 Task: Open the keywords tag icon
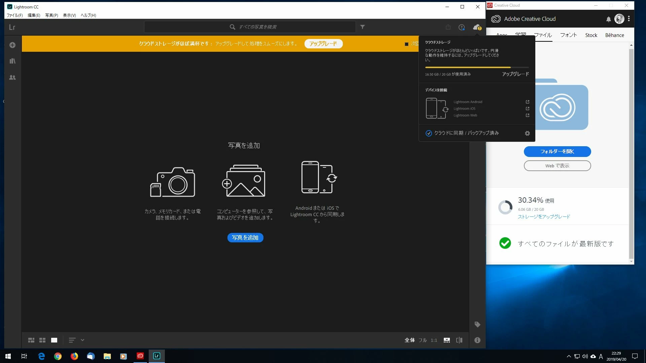point(477,324)
